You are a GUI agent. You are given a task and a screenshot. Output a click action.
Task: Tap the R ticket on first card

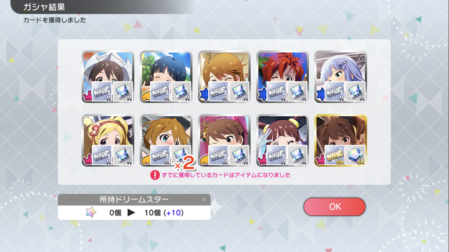tap(102, 91)
